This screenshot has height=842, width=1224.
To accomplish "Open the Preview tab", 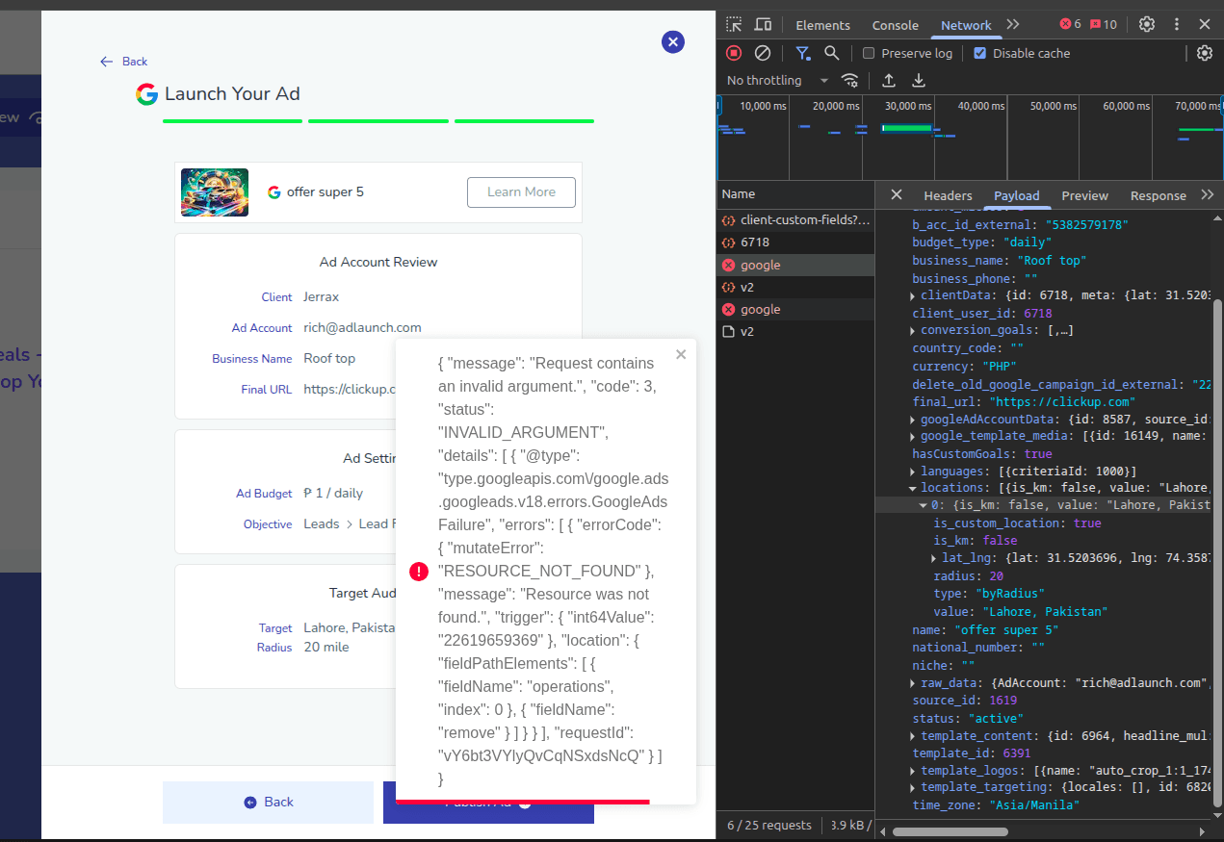I will tap(1084, 195).
